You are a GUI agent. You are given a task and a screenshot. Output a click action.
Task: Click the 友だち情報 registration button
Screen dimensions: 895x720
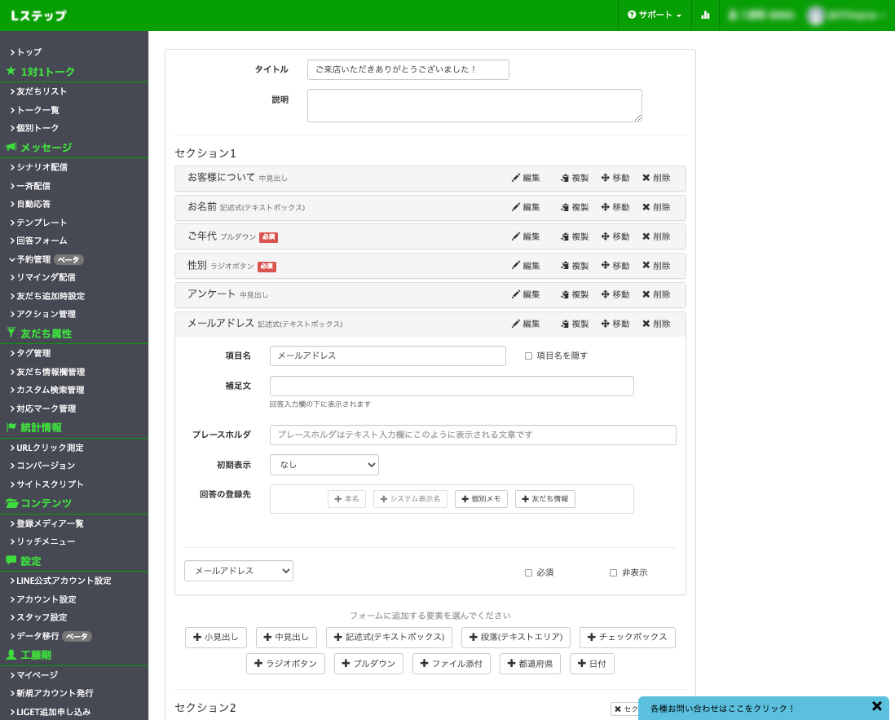click(x=544, y=499)
